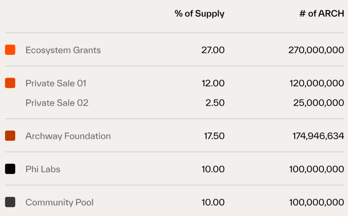
Task: Click the black Phi Labs swatch
Action: click(x=10, y=169)
